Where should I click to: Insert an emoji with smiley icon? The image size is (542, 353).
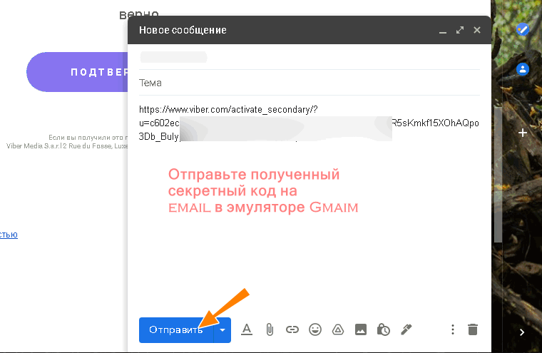click(315, 329)
